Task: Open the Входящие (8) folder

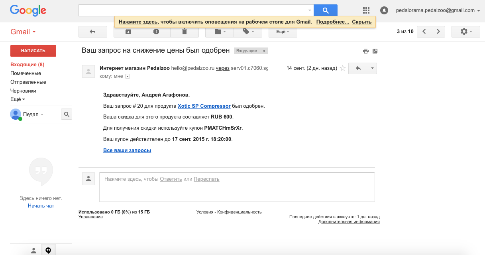Action: (27, 65)
